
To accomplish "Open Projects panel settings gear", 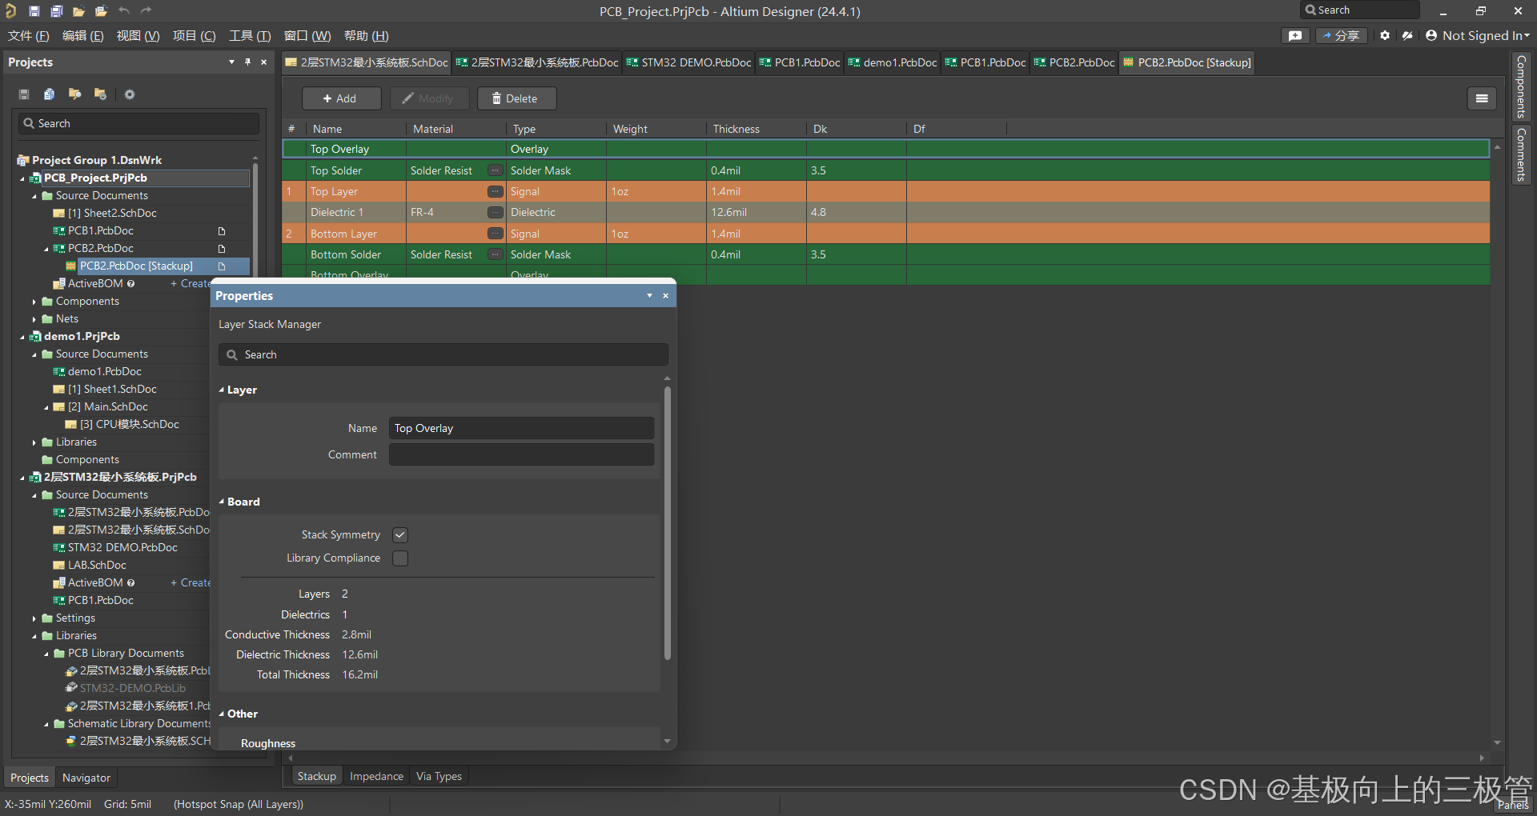I will 130,94.
